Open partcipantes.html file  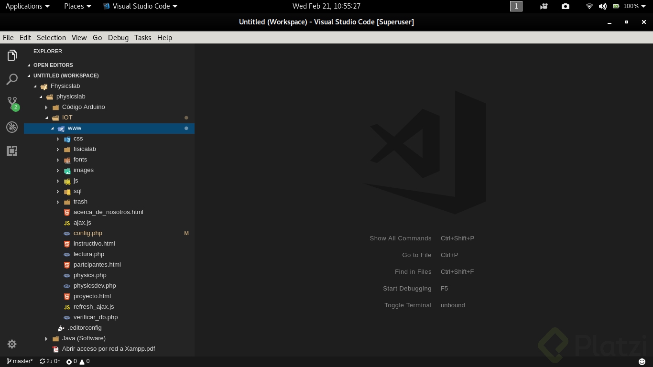[109, 265]
